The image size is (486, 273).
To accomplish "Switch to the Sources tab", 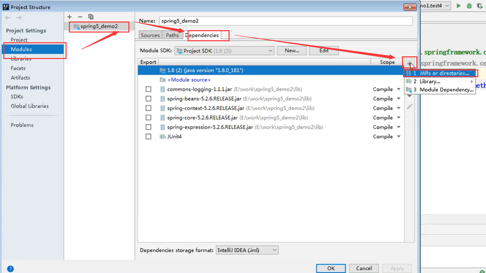I will (x=150, y=35).
